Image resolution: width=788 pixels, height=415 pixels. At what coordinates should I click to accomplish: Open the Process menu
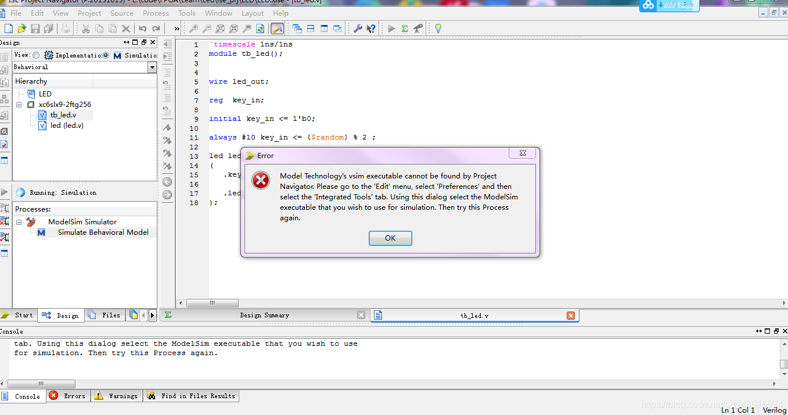(x=156, y=13)
